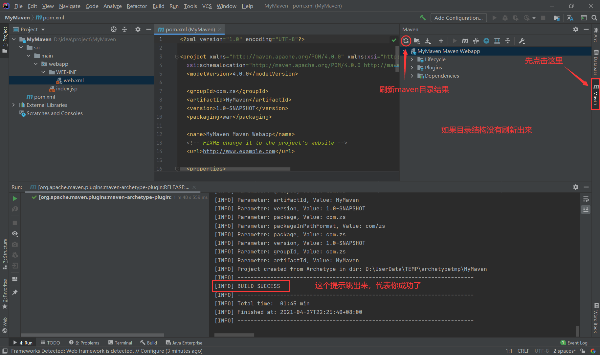Click Execute Maven Goal 'm' icon
The image size is (600, 355).
[465, 41]
